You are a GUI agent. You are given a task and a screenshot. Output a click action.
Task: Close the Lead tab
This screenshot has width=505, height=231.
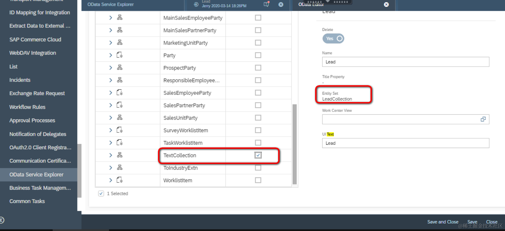[x=281, y=4]
